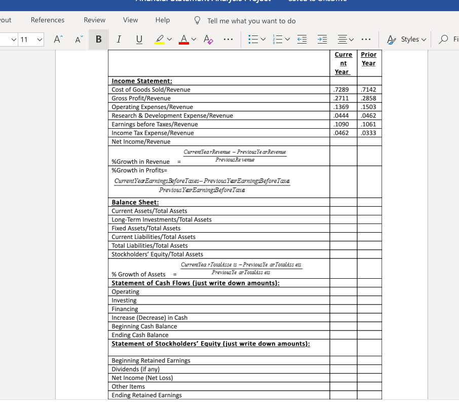Apply italic formatting
459x411 pixels.
click(x=119, y=39)
